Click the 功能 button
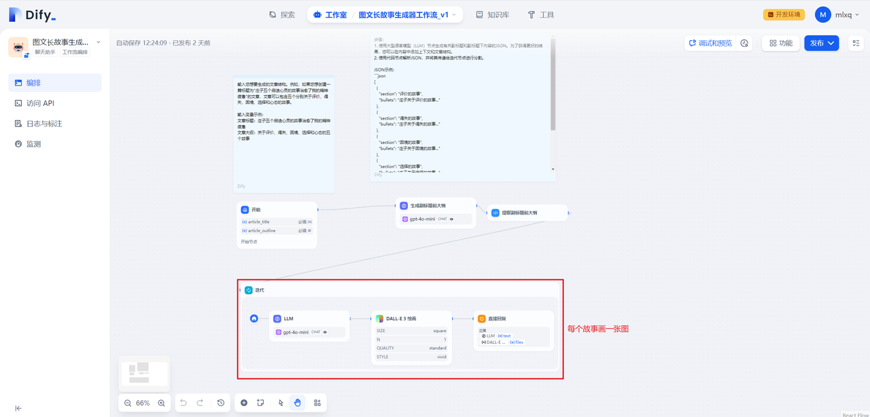 [x=780, y=43]
